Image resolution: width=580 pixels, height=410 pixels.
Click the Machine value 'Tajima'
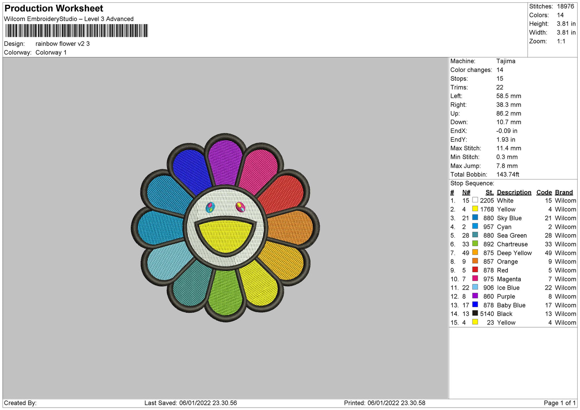click(506, 61)
